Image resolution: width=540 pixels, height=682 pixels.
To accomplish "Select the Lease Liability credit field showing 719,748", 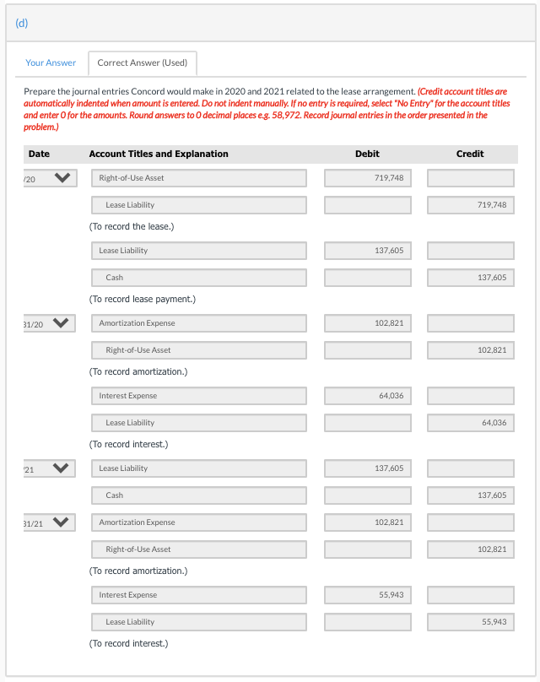I will pyautogui.click(x=469, y=204).
